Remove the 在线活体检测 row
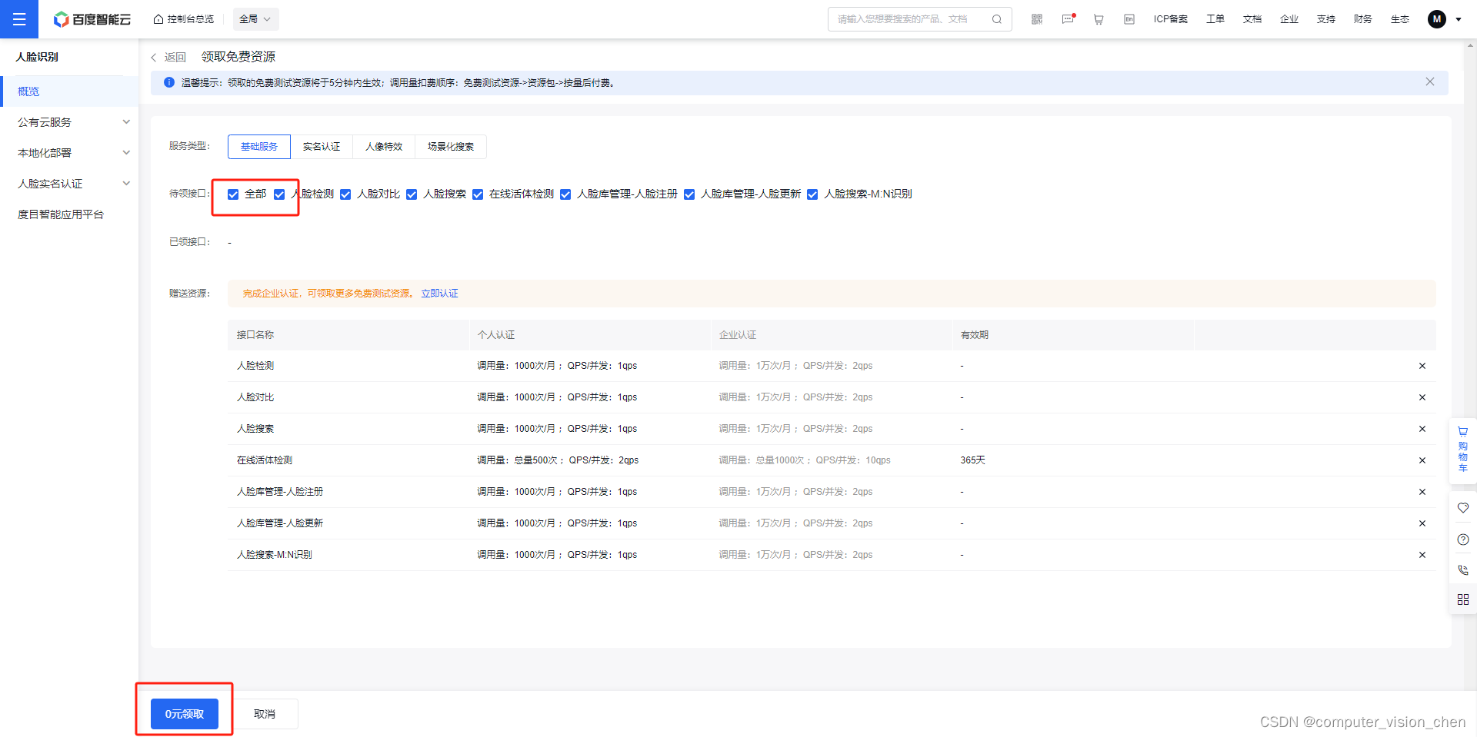1477x737 pixels. coord(1422,460)
